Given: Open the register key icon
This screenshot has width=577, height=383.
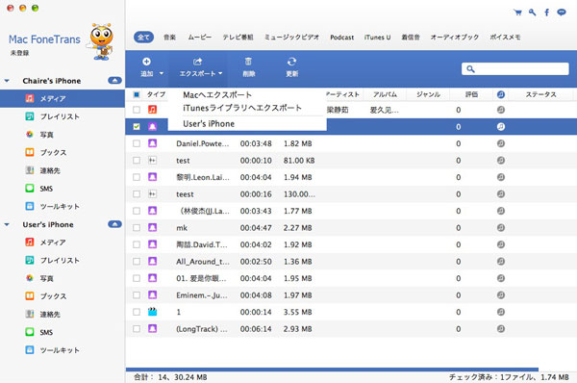Looking at the screenshot, I should point(532,13).
